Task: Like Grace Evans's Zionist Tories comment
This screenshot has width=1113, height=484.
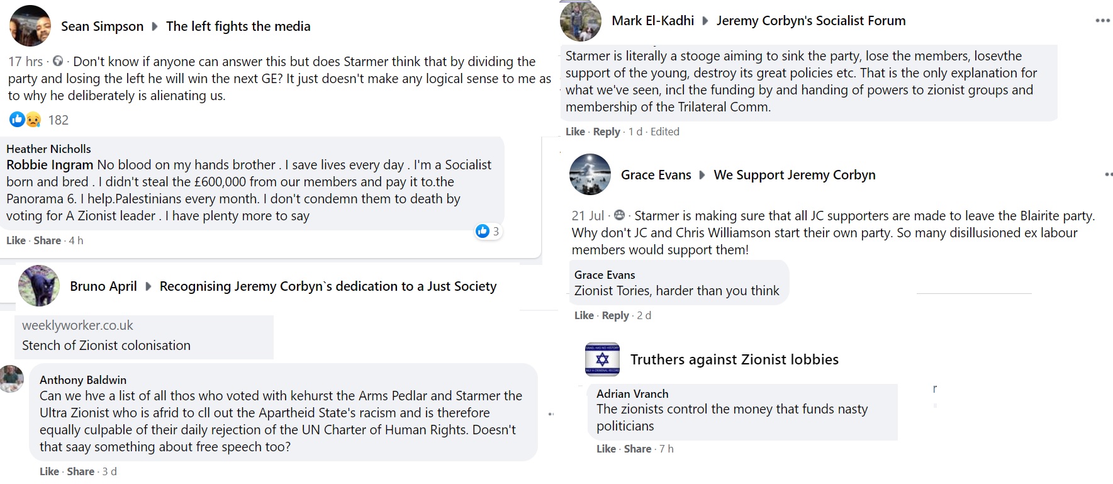Action: tap(584, 315)
